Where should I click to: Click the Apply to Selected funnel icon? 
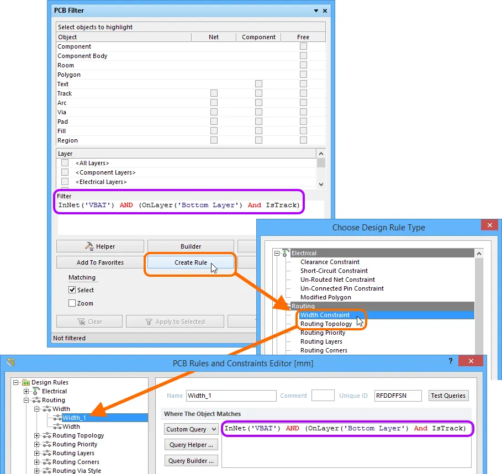tap(149, 322)
